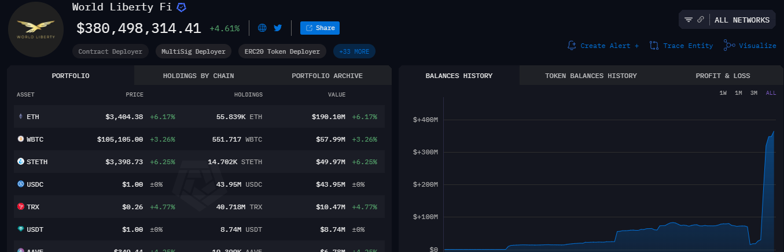
Task: Switch to the PROFIT & LOSS tab
Action: click(x=723, y=76)
